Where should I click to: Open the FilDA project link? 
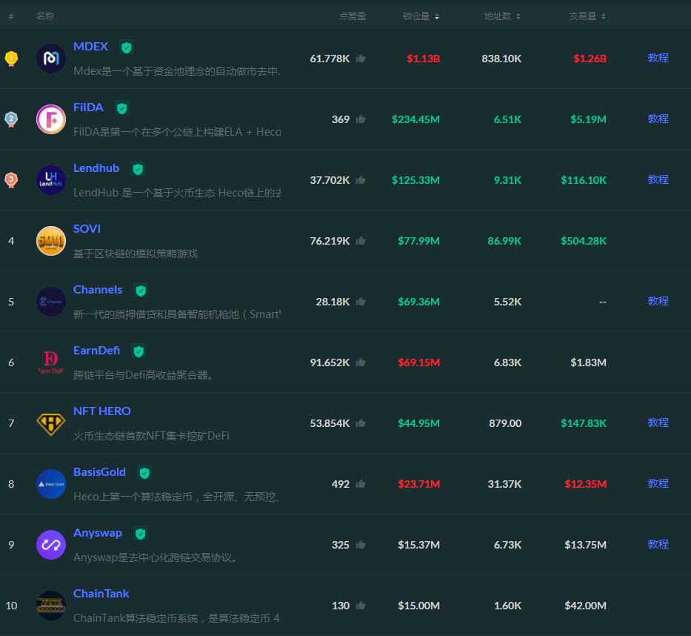[88, 107]
